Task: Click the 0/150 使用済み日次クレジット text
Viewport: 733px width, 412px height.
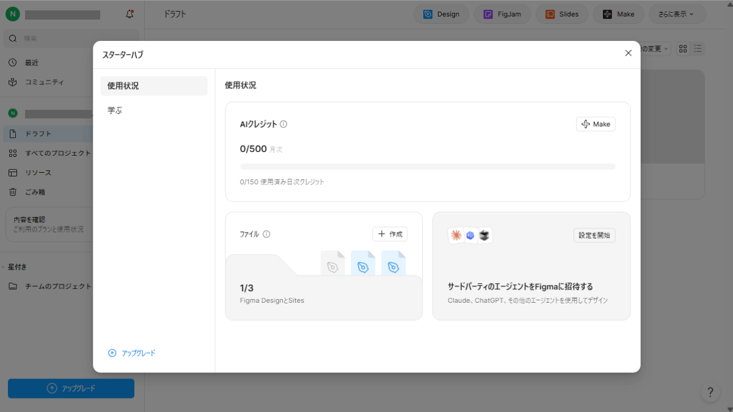Action: tap(282, 182)
